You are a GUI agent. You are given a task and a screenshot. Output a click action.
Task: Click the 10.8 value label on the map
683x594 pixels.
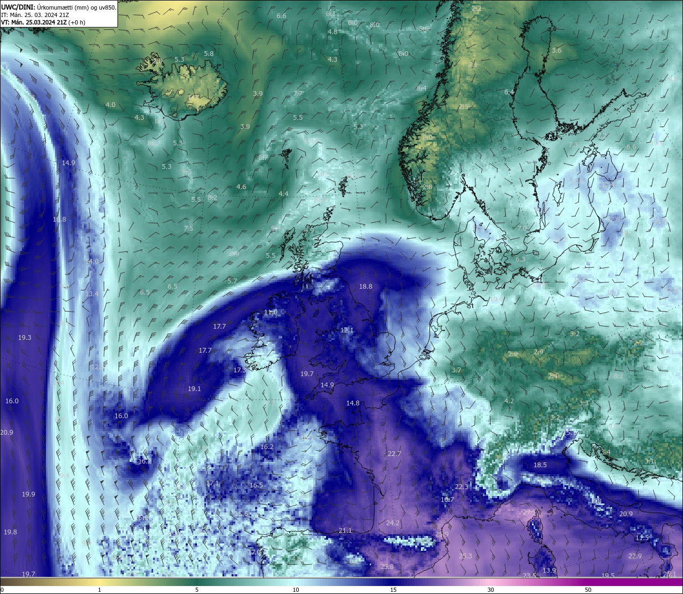59,219
